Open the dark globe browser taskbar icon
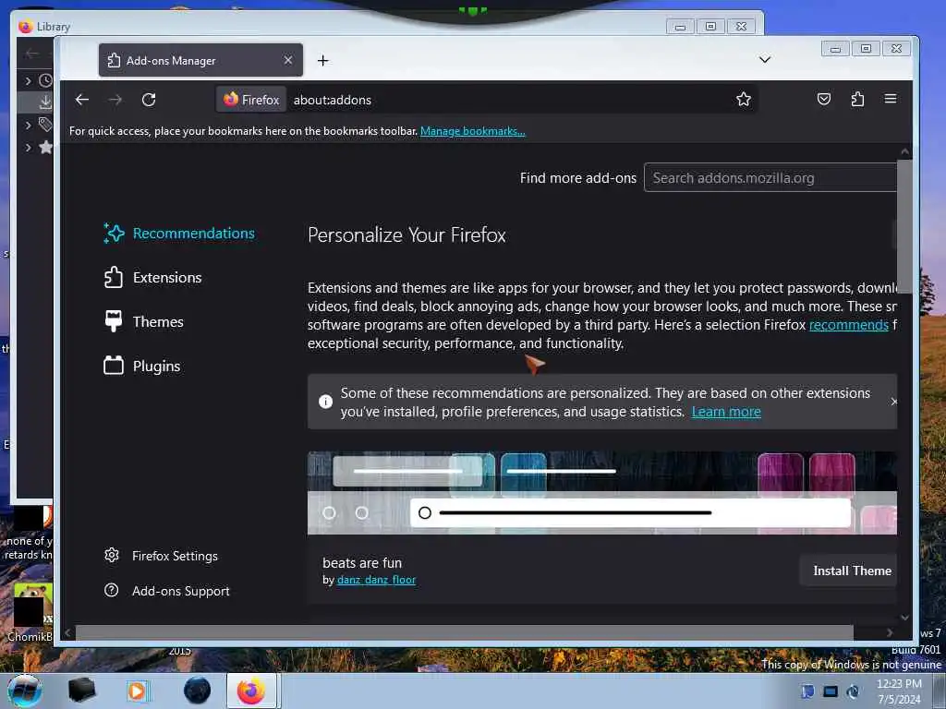Screen dimensions: 946x709 click(x=198, y=691)
